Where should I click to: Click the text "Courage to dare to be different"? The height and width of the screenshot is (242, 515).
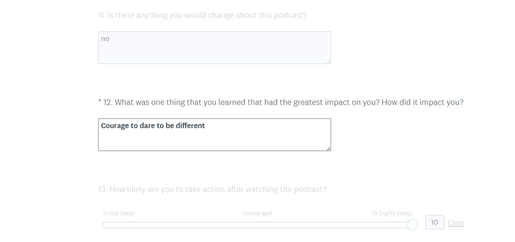click(x=153, y=126)
